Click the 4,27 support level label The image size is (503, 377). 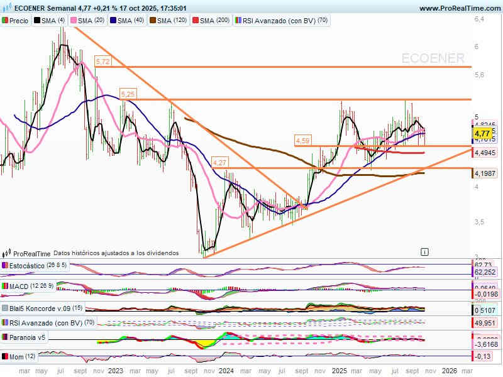(220, 162)
